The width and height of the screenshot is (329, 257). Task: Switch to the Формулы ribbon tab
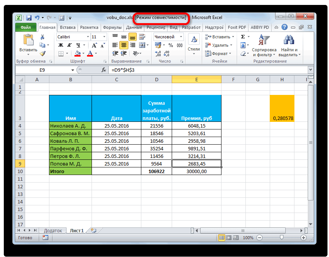pos(112,27)
